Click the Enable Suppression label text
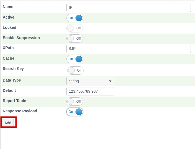 click(x=21, y=38)
